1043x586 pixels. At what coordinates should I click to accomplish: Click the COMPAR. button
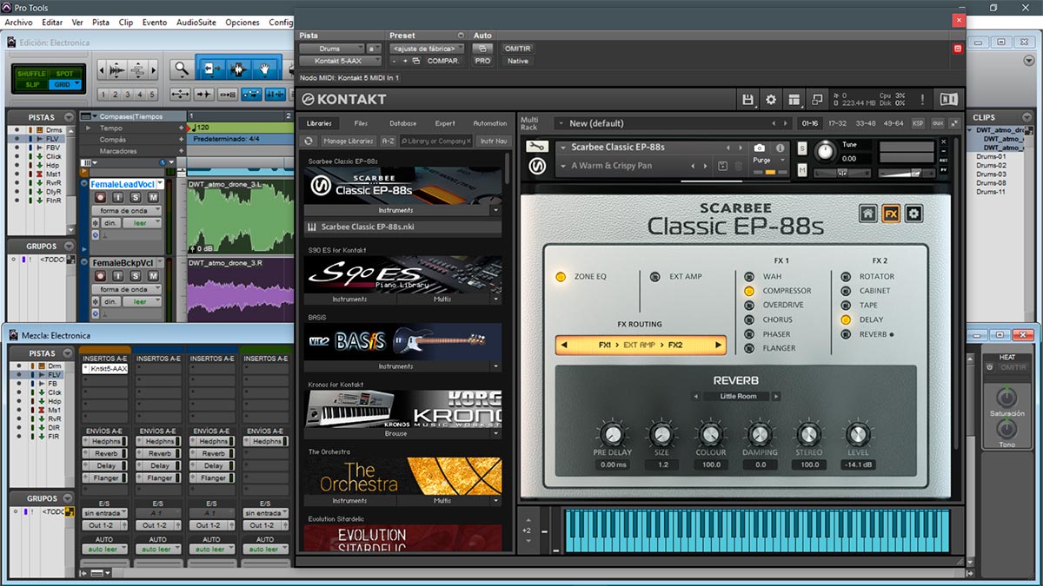(443, 61)
